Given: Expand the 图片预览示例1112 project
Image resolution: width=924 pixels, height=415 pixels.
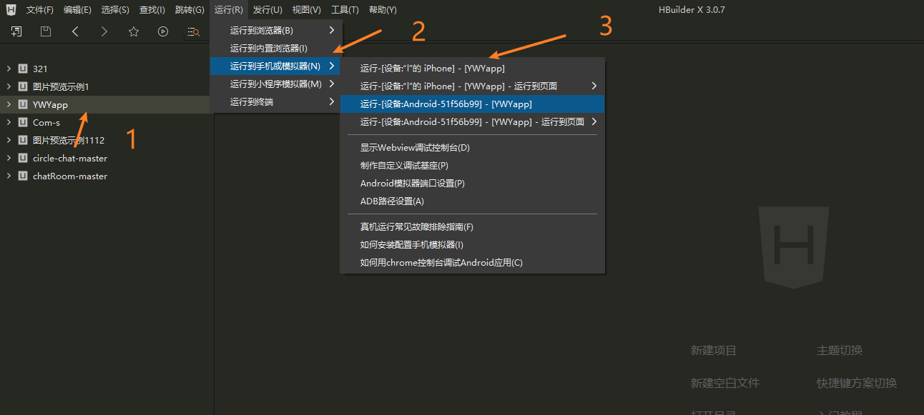Looking at the screenshot, I should coord(9,140).
